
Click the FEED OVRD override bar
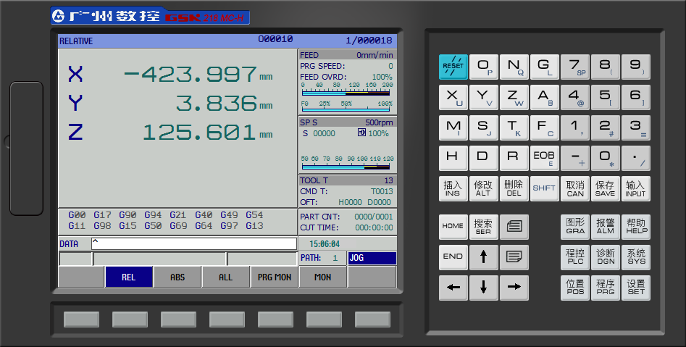[x=346, y=93]
